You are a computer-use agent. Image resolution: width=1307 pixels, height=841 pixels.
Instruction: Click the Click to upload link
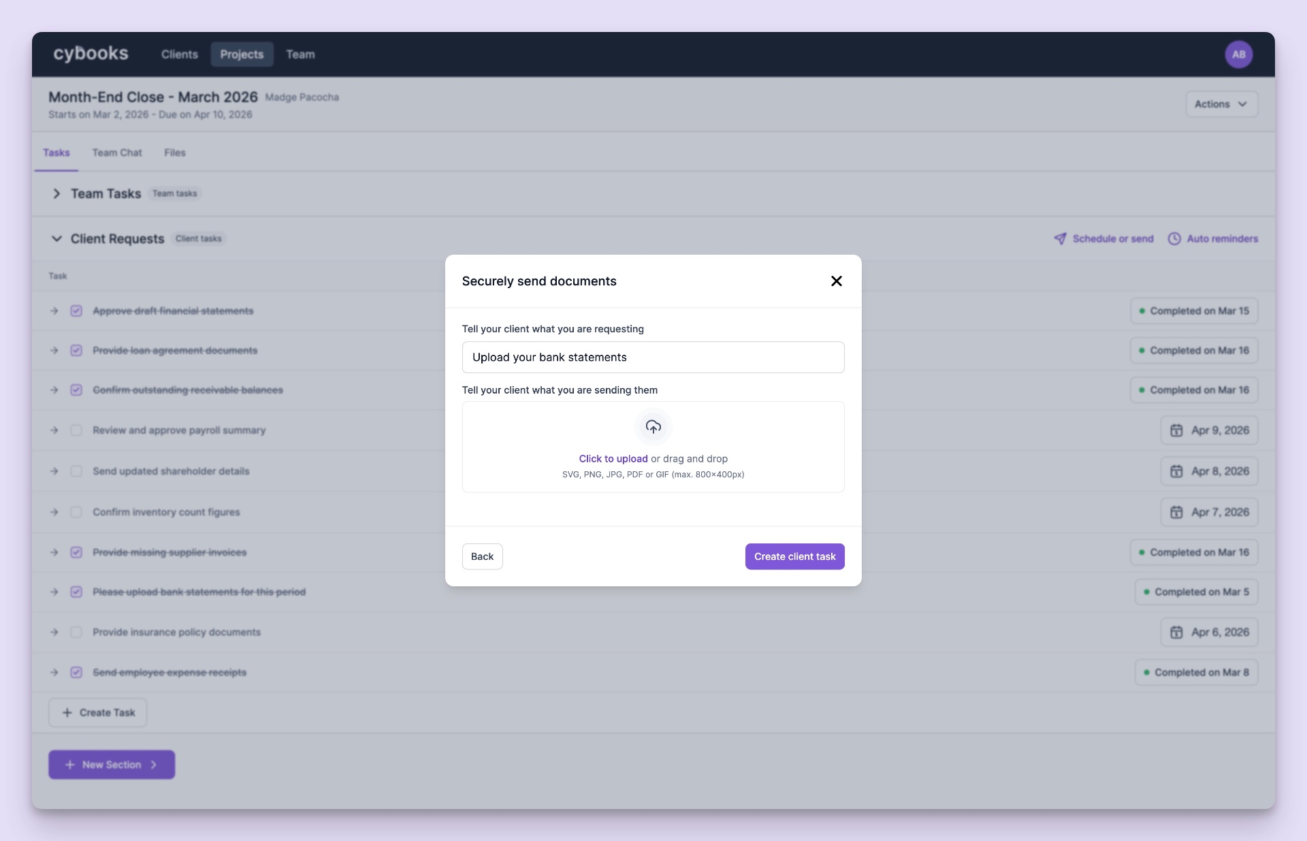[x=613, y=459]
